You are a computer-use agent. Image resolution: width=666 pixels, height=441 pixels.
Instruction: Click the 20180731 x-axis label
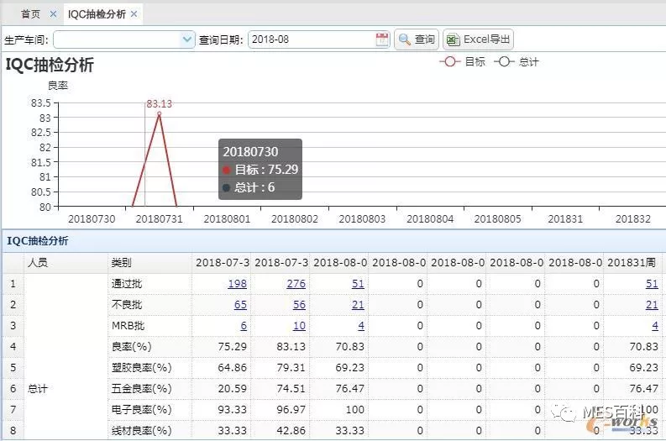click(x=160, y=218)
